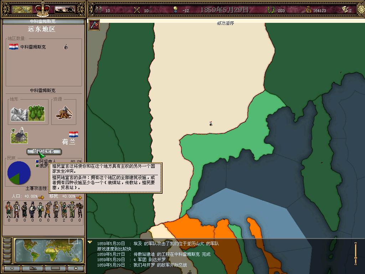
Task: Select the 中科雷姆斯克 entry in region list
Action: 33,47
